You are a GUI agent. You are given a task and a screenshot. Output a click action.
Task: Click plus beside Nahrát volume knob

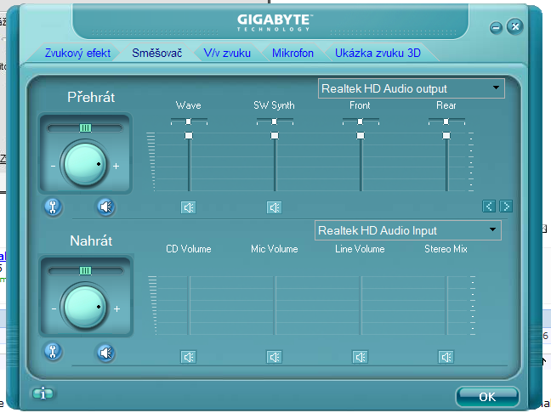[116, 308]
